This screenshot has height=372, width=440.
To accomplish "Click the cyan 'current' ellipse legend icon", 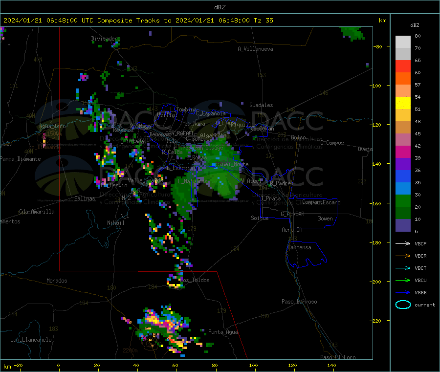I will pos(403,305).
